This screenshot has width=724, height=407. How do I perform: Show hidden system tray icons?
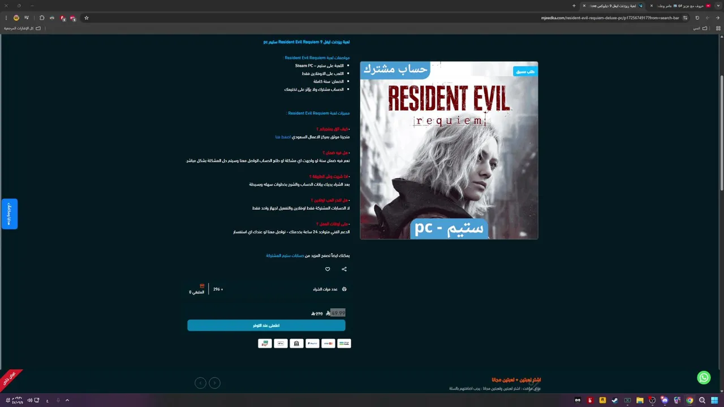coord(67,400)
